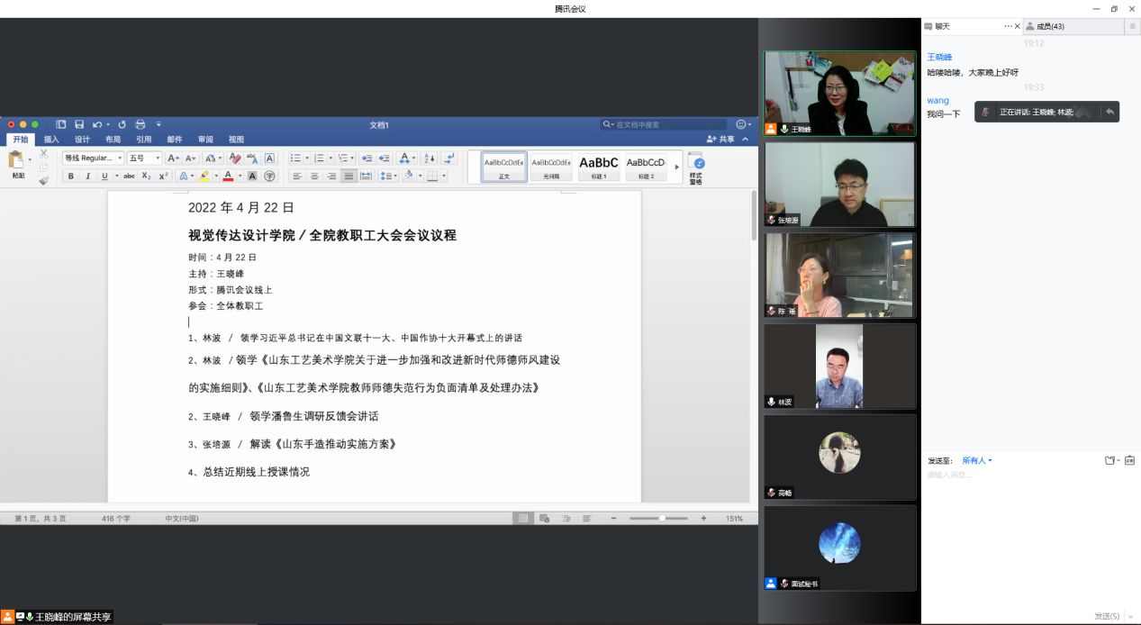Expand the 发送至 所有人 recipient dropdown
The image size is (1141, 625).
tap(977, 460)
